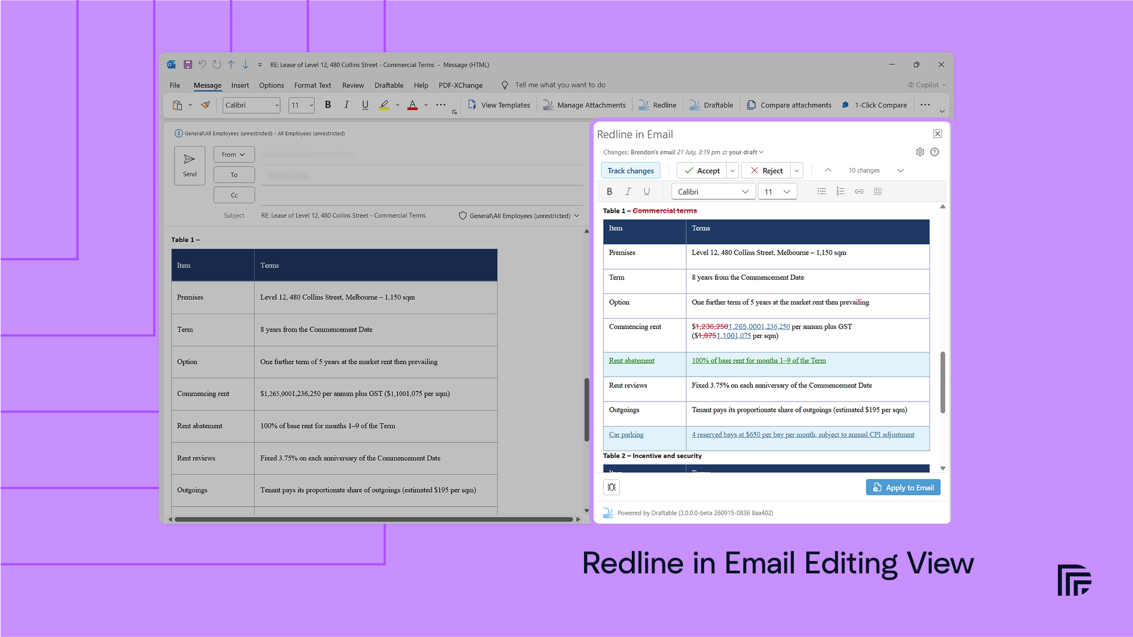Click View Templates in ribbon
1133x637 pixels.
(499, 105)
